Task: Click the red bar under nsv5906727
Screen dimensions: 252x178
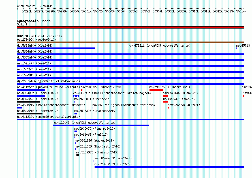Action: [82, 90]
